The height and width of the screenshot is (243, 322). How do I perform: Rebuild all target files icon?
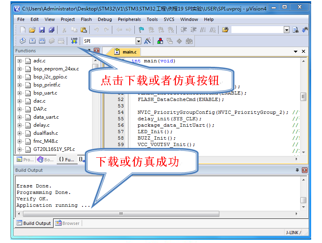pyautogui.click(x=42, y=41)
